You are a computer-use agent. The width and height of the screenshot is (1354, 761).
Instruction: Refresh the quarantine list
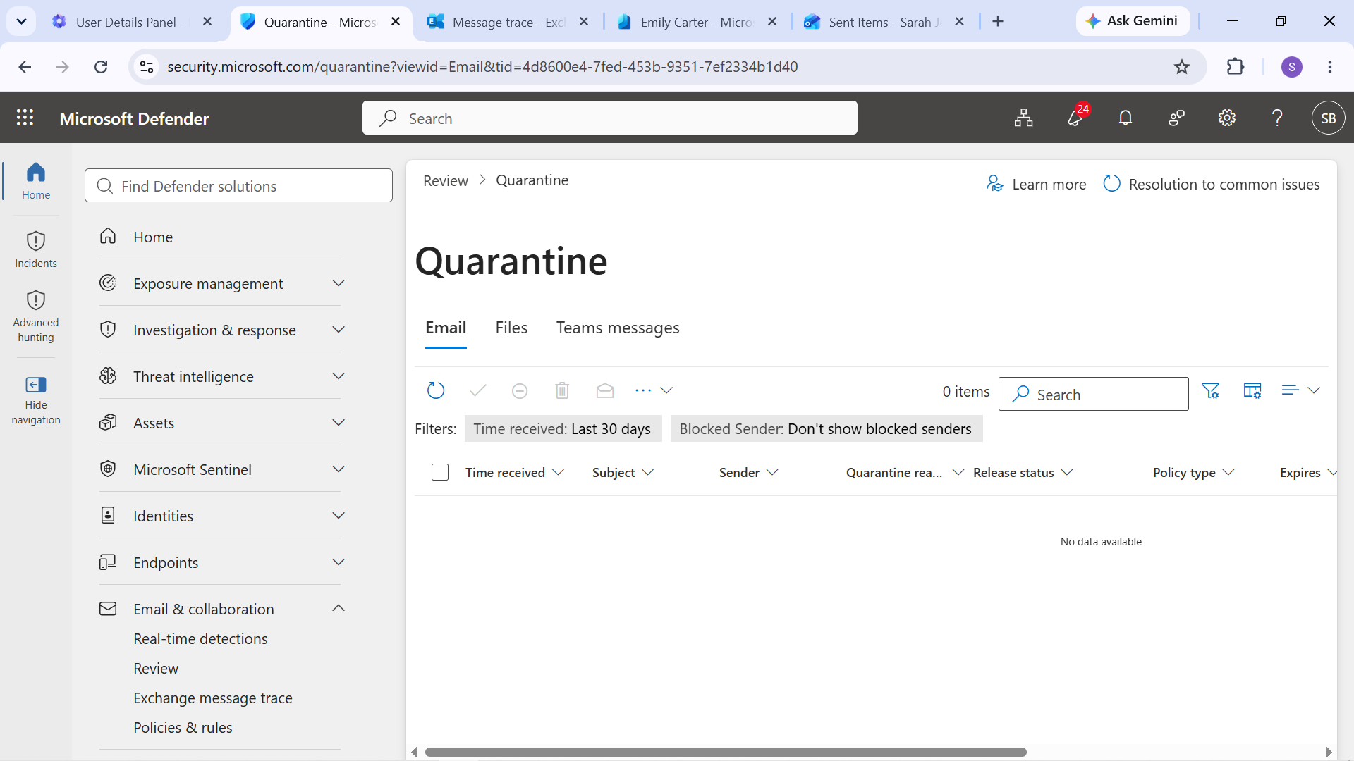436,390
